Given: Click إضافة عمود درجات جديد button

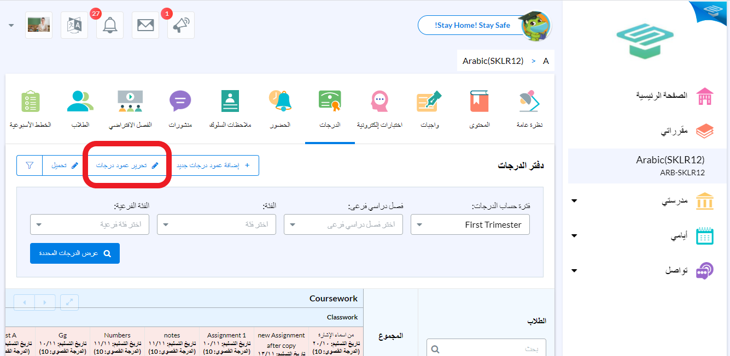Looking at the screenshot, I should (213, 165).
